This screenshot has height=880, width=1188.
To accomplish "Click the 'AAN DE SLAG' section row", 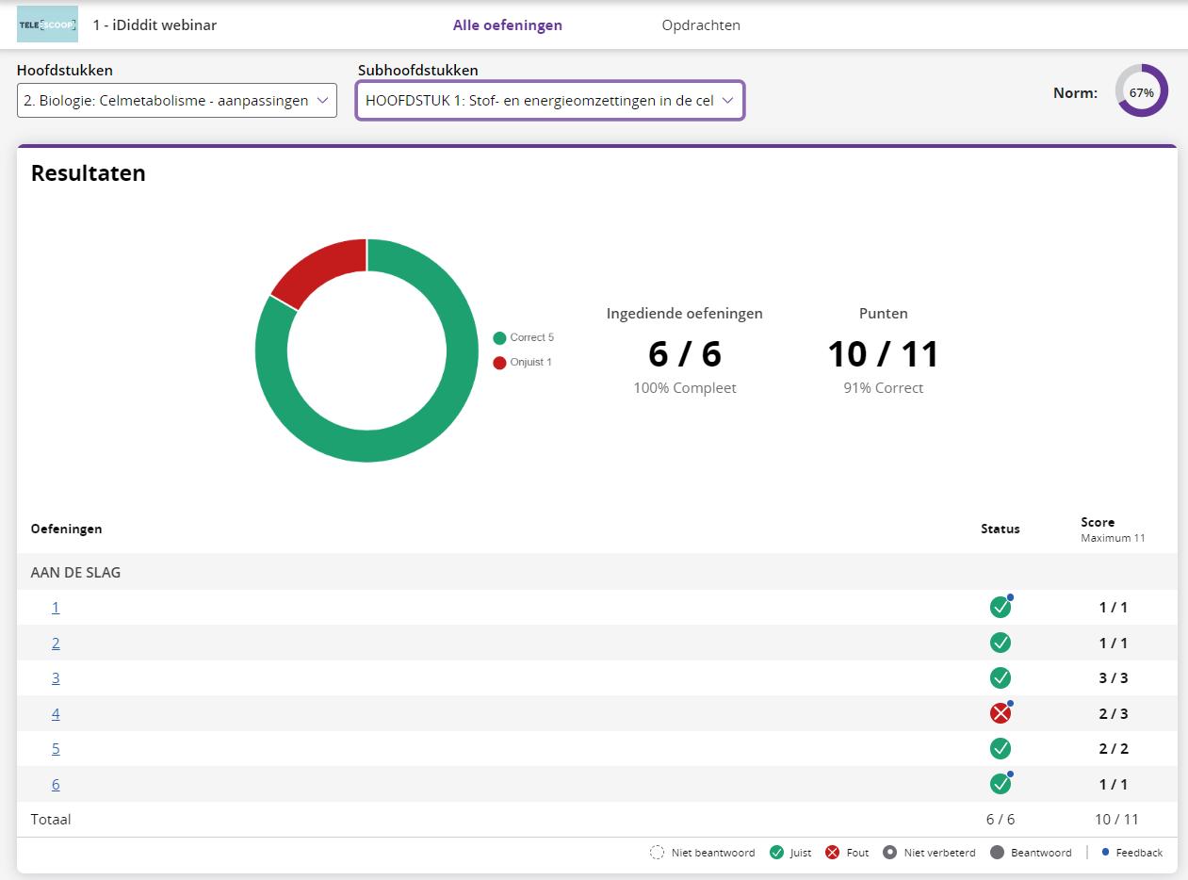I will coord(597,572).
